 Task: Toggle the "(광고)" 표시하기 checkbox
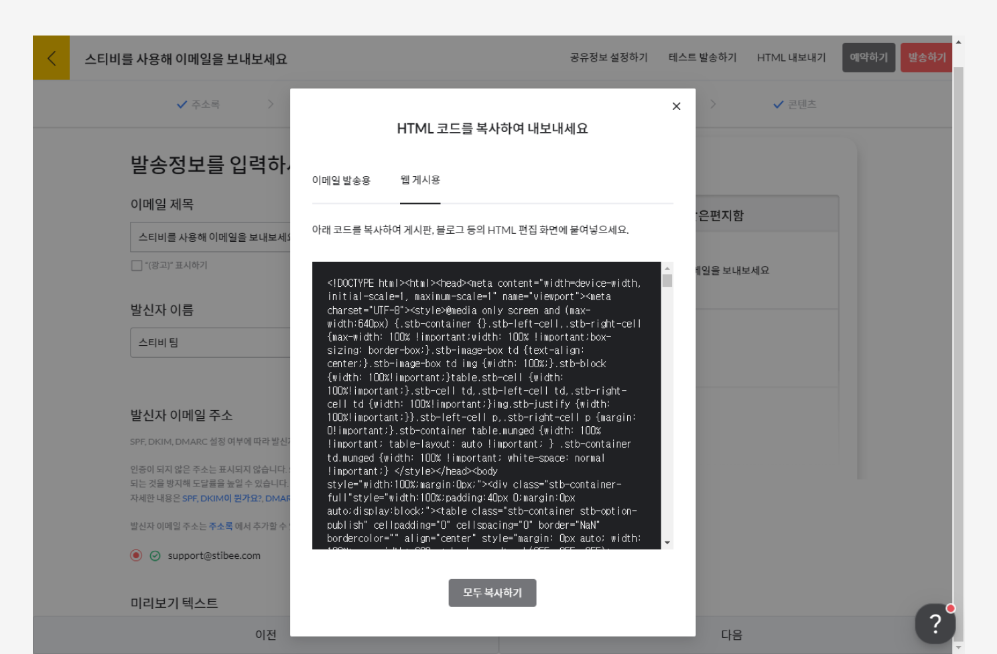[x=137, y=265]
